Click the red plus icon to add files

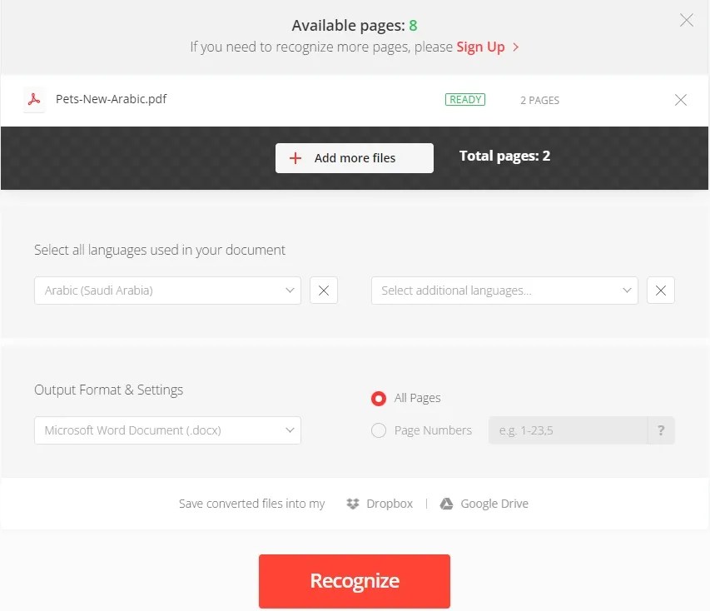295,157
